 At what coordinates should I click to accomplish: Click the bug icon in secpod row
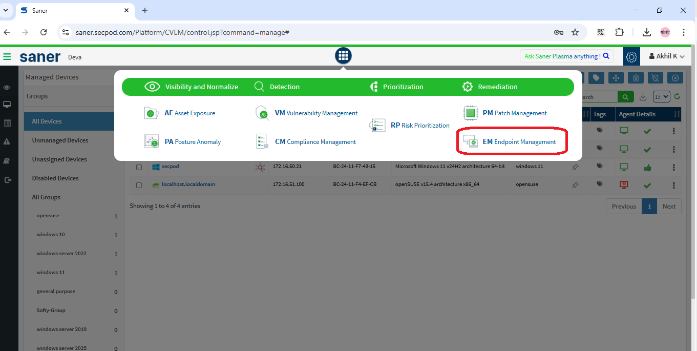[260, 167]
